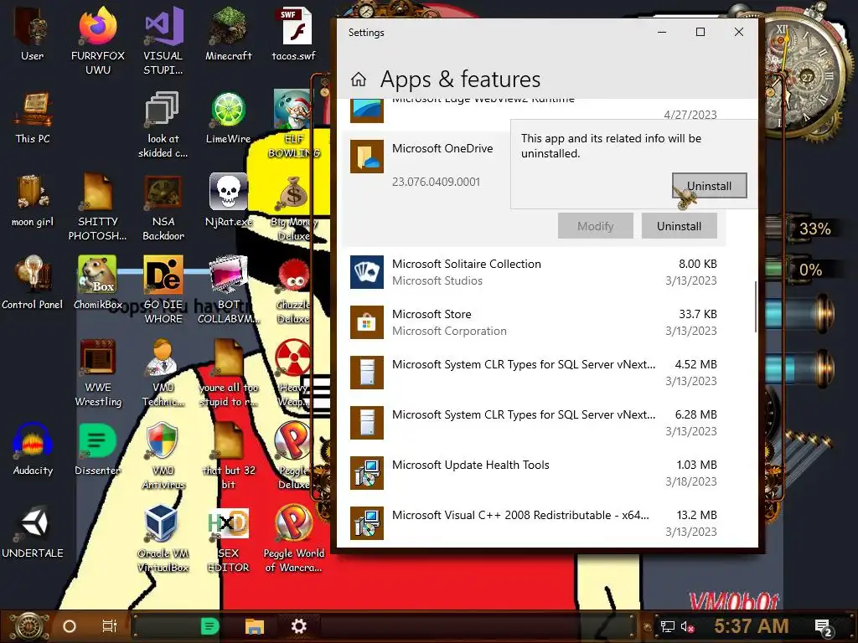
Task: Select Microsoft Visual C++ 2008 Redistributable entry
Action: pyautogui.click(x=534, y=524)
